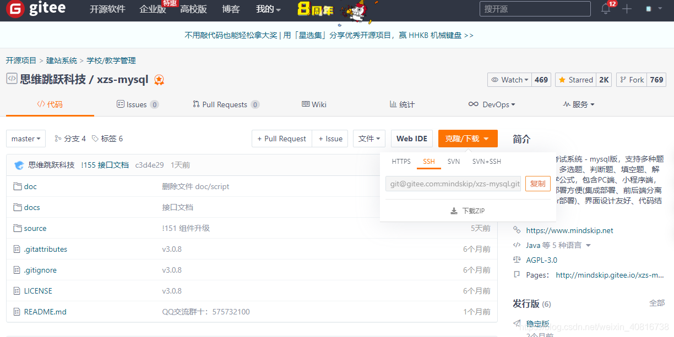Click the recommended badge icon after xzs-mysql
The height and width of the screenshot is (337, 674).
(x=159, y=80)
